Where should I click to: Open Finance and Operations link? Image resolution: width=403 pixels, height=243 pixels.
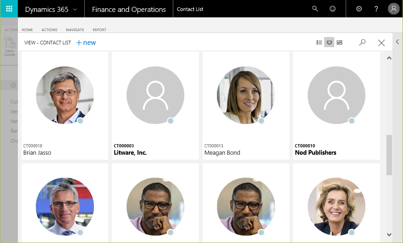(129, 10)
